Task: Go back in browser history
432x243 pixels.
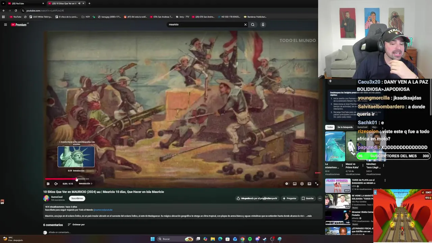Action: (x=4, y=10)
